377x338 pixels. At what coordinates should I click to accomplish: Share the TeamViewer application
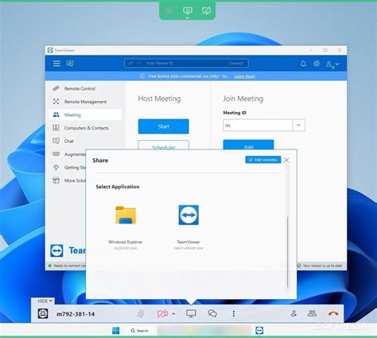(188, 227)
